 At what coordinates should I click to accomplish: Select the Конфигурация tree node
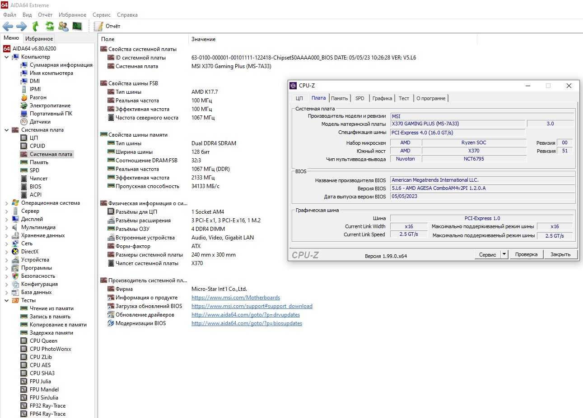click(39, 284)
